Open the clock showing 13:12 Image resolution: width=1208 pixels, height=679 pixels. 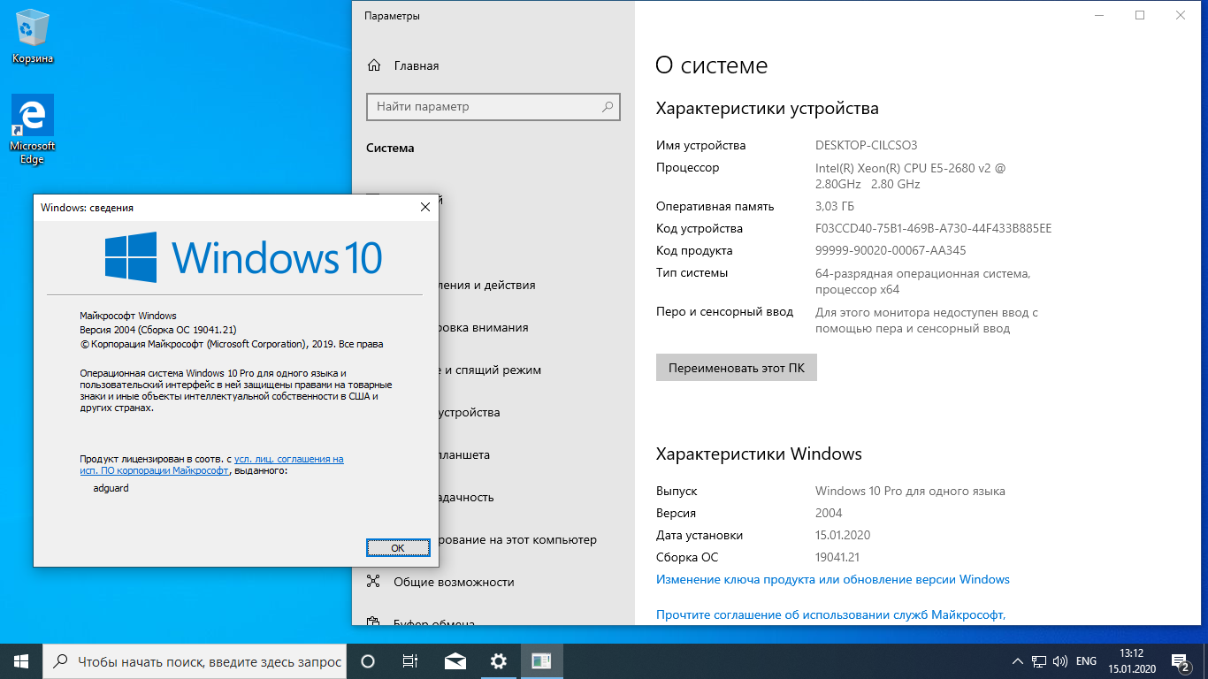pyautogui.click(x=1134, y=661)
